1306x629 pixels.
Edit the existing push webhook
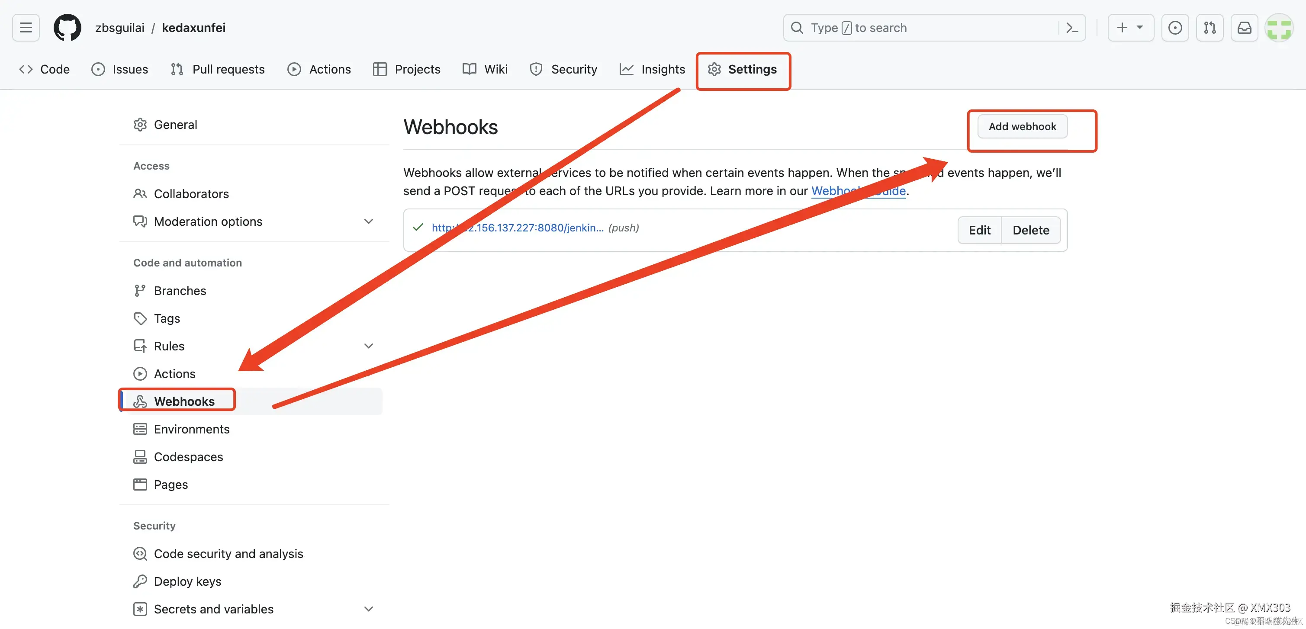[979, 230]
